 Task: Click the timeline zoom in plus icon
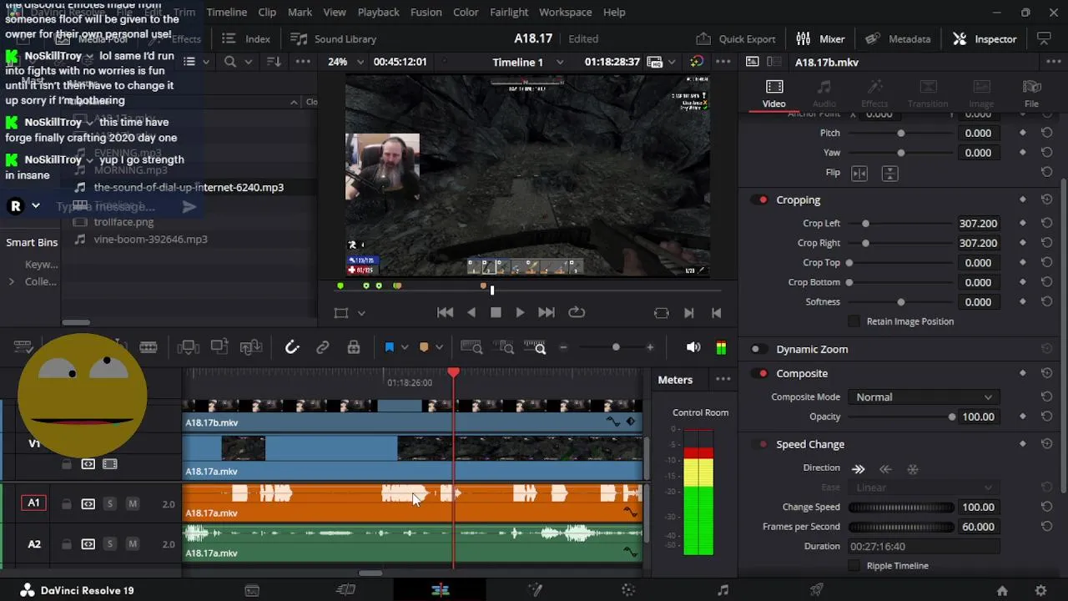pyautogui.click(x=650, y=347)
